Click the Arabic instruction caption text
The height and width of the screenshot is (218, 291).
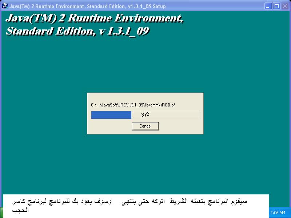[129, 206]
